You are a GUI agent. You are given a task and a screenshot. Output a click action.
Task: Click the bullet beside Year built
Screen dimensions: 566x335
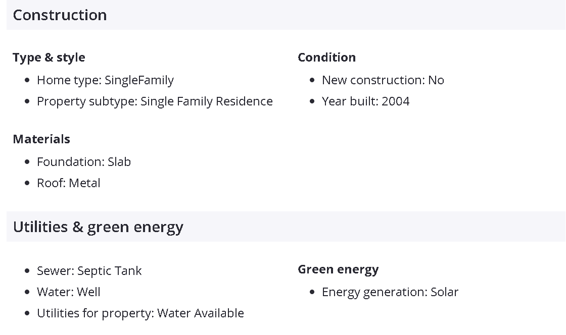312,102
